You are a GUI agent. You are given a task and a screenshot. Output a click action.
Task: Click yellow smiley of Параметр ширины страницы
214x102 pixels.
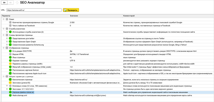coord(10,64)
